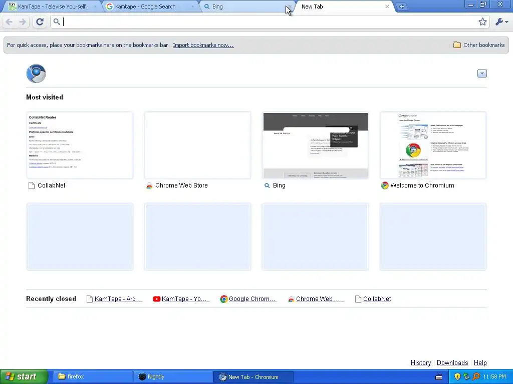Viewport: 513px width, 384px height.
Task: Switch to the KamTape - Televise Yourself tab
Action: coord(52,6)
